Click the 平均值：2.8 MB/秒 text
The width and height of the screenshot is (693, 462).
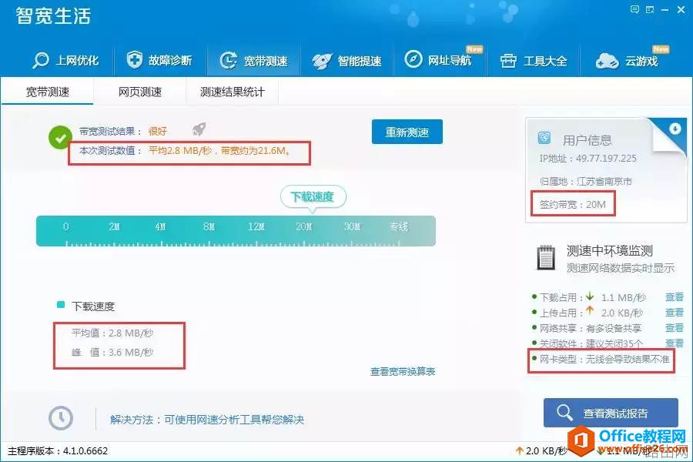click(x=112, y=333)
